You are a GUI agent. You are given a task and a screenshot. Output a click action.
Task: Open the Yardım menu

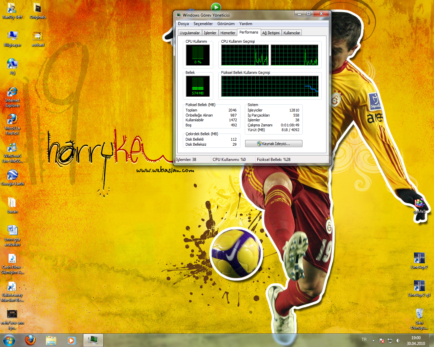click(x=246, y=24)
